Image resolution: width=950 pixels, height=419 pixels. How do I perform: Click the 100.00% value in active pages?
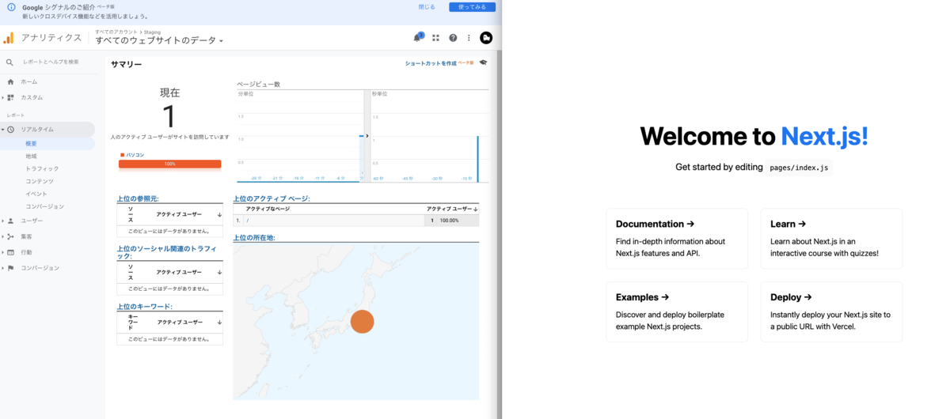449,221
